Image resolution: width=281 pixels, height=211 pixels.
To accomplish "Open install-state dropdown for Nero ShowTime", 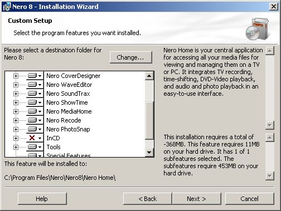I will tap(35, 102).
